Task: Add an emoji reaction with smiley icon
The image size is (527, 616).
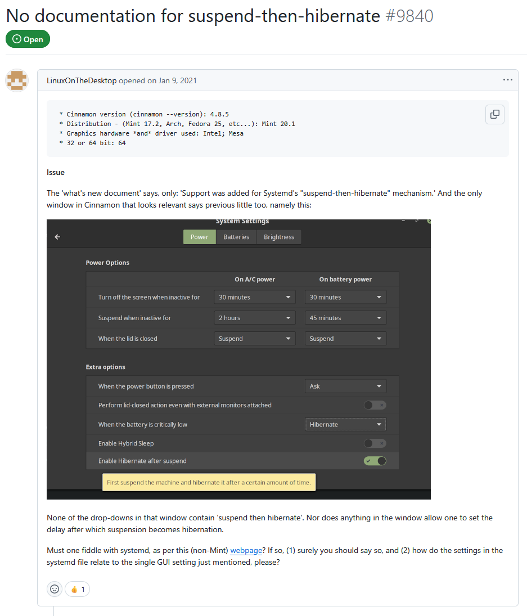Action: (x=55, y=589)
